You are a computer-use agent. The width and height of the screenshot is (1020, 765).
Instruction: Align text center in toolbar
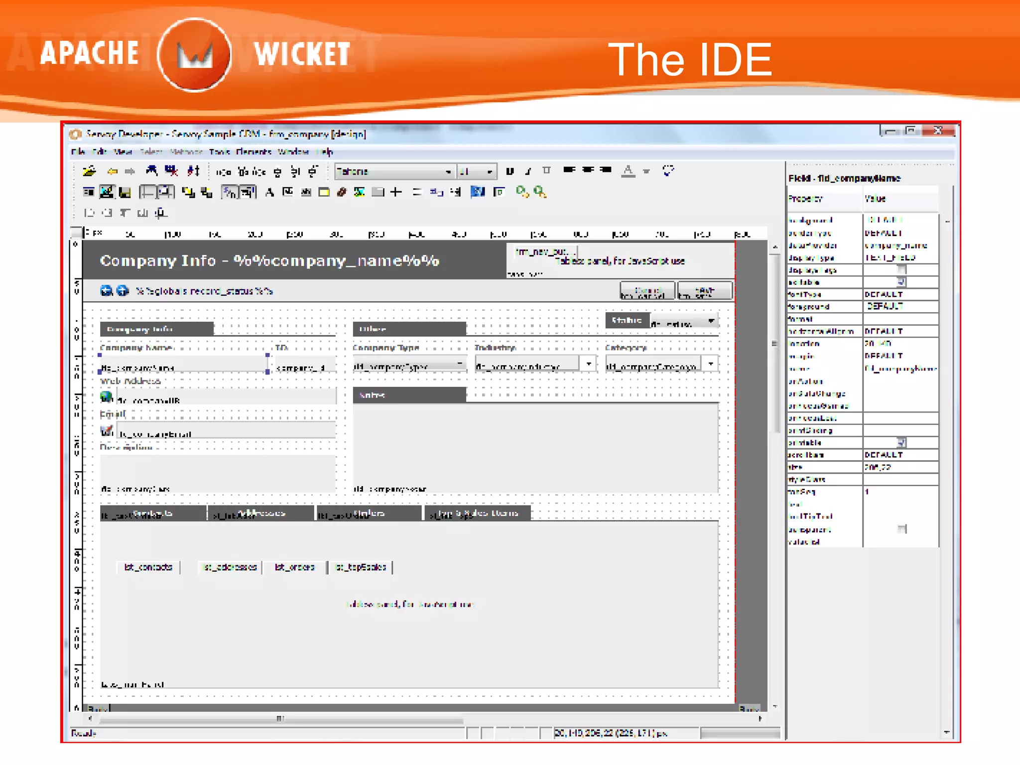(588, 170)
